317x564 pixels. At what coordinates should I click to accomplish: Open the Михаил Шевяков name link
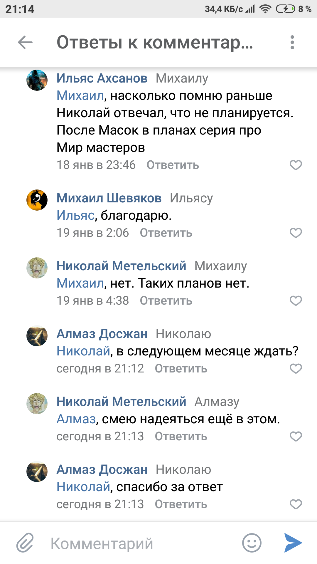[109, 198]
